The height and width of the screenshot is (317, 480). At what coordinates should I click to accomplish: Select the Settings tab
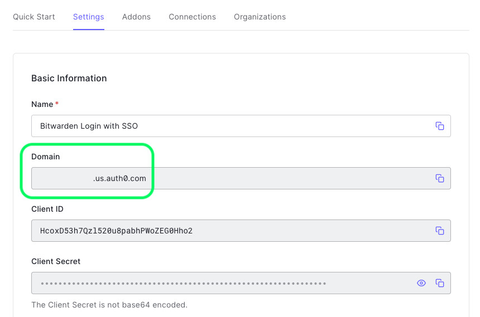(88, 17)
